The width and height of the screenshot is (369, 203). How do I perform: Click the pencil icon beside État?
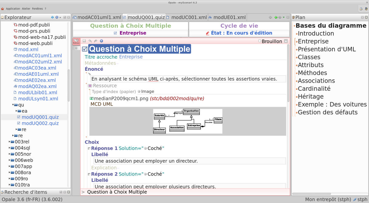207,33
